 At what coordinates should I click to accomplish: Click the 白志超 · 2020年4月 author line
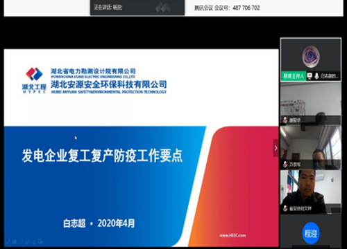tap(99, 223)
